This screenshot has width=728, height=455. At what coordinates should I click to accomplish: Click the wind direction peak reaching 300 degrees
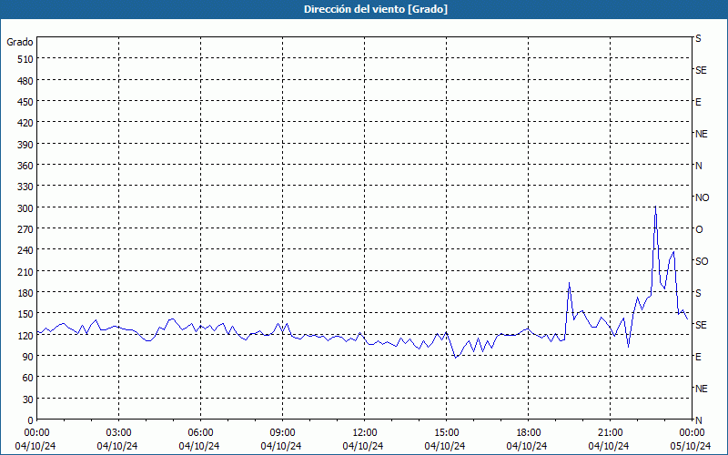pyautogui.click(x=655, y=207)
